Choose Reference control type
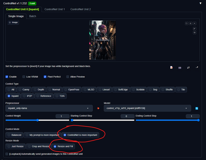Screen dimensions: 206x160 tap(44, 96)
